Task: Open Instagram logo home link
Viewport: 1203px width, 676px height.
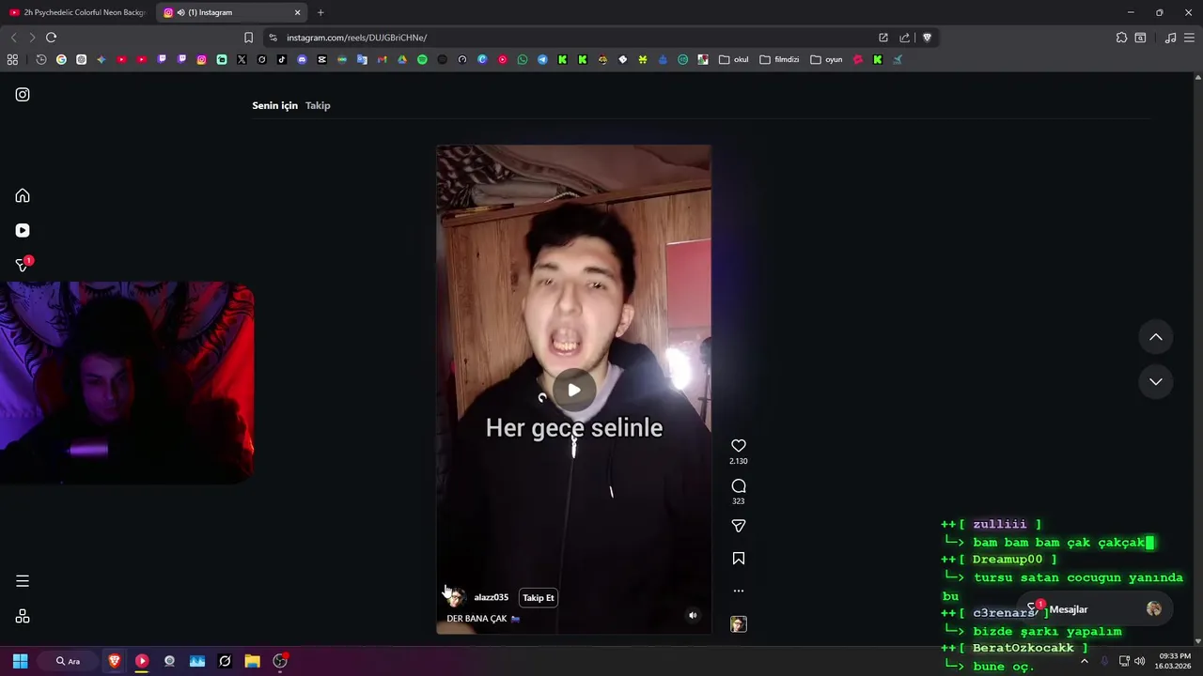Action: tap(23, 95)
